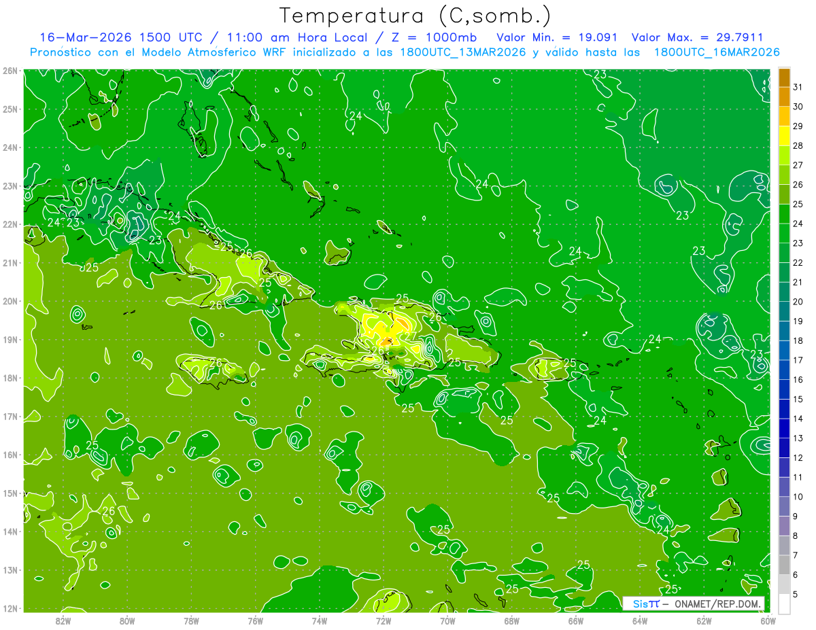Select the 62W longitude axis label
This screenshot has width=816, height=630.
click(704, 620)
